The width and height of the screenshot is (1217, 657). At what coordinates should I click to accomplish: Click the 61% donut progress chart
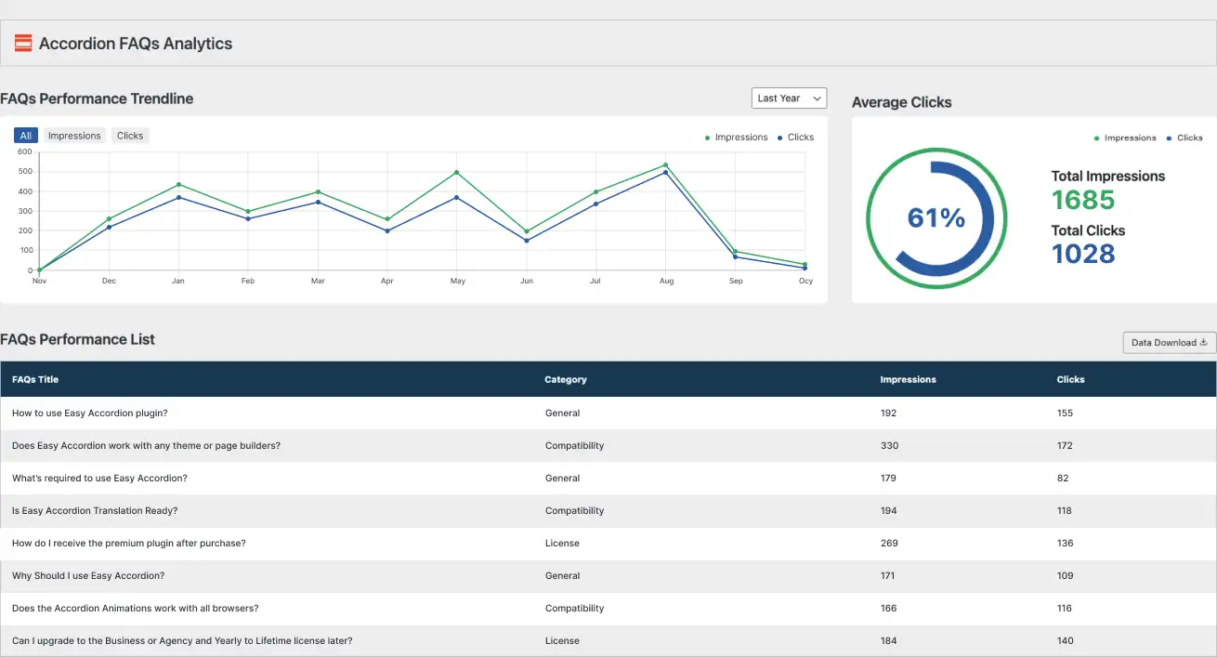click(936, 218)
